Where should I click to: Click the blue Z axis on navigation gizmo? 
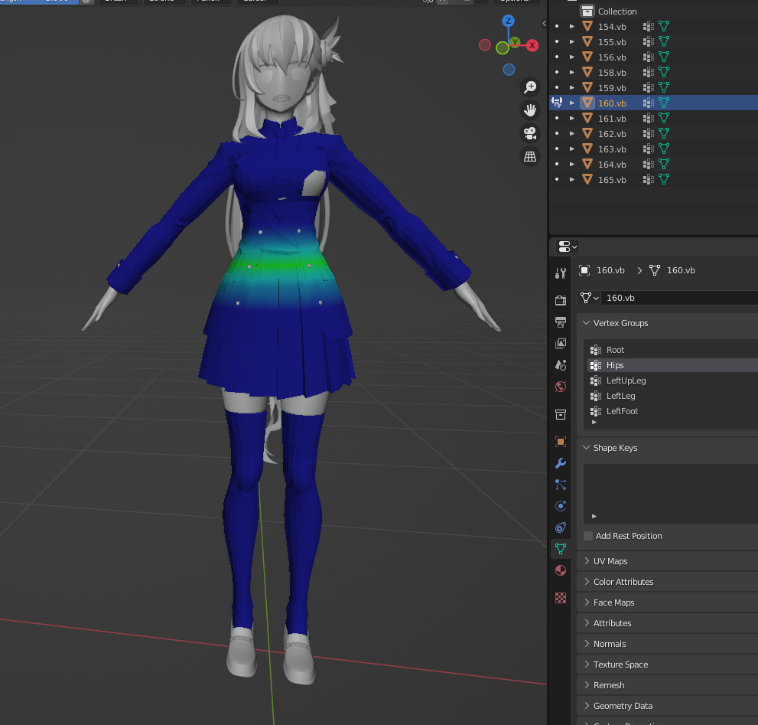coord(508,21)
